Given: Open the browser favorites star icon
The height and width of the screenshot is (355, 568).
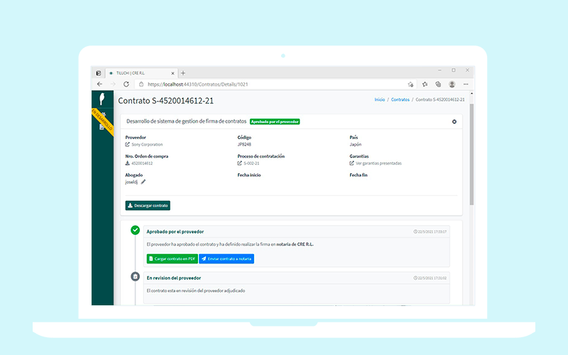Looking at the screenshot, I should coord(425,84).
